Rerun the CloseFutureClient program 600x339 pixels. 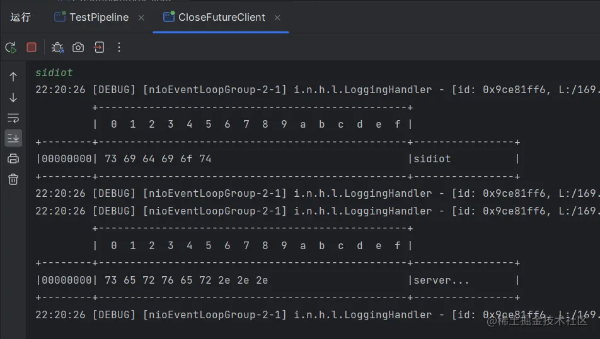point(11,48)
